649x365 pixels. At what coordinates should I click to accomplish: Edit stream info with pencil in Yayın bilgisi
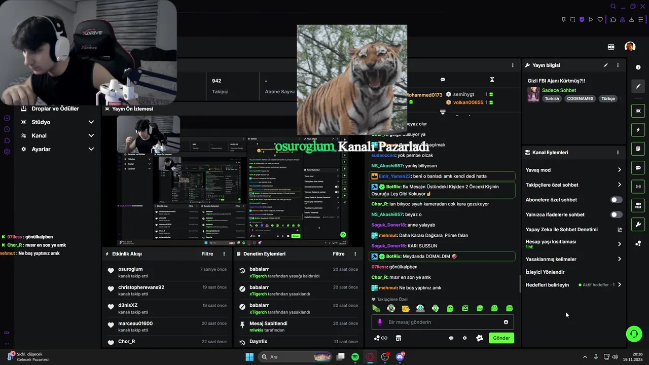tap(605, 65)
